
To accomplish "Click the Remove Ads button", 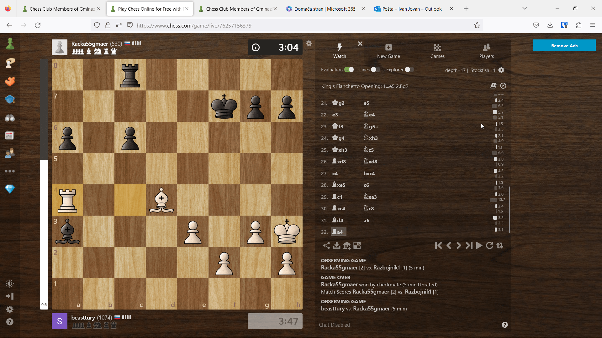I will click(x=564, y=46).
